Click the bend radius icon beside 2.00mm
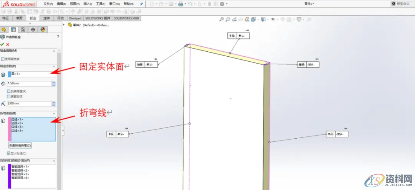 [3, 104]
